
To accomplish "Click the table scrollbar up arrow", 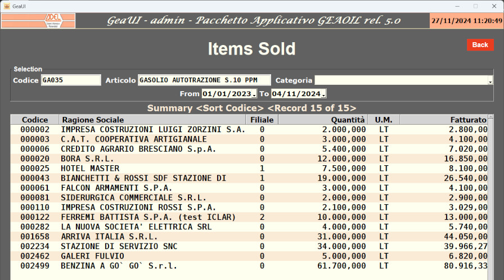I will click(x=490, y=116).
